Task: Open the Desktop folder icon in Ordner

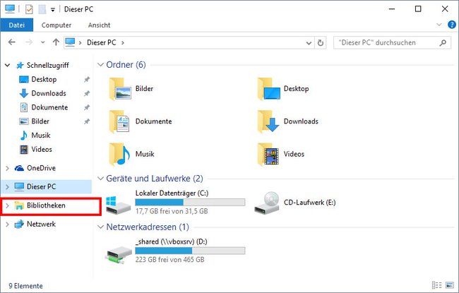Action: (269, 89)
